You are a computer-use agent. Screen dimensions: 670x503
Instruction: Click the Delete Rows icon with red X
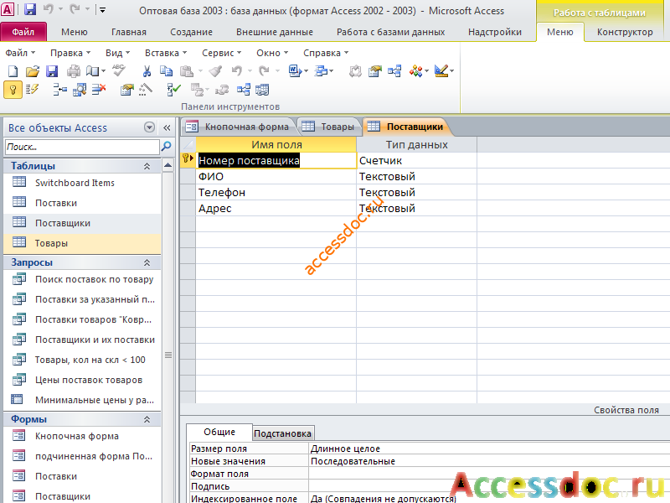99,90
